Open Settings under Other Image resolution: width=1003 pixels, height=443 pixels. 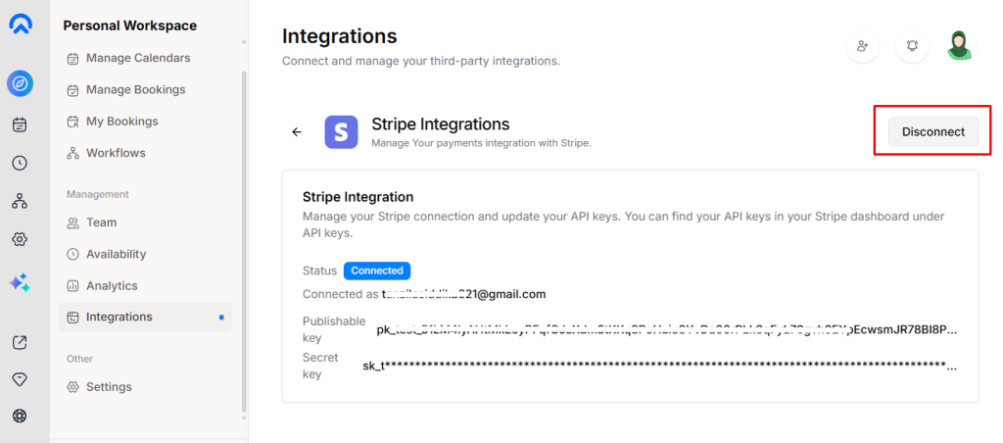coord(109,386)
